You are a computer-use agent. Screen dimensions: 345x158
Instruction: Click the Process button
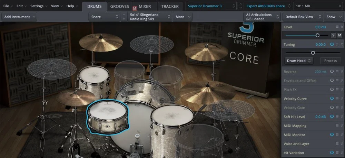click(331, 61)
